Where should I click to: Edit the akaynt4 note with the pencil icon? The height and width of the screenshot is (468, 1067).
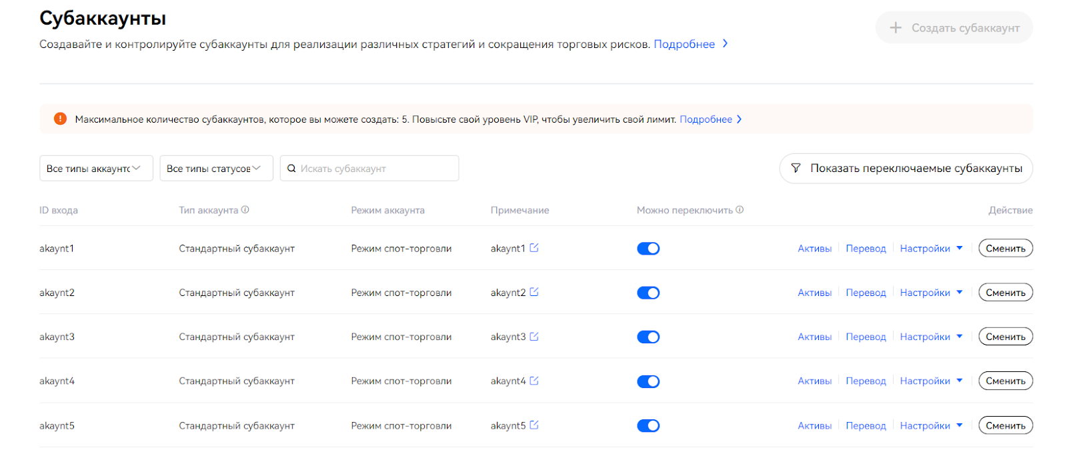(534, 381)
